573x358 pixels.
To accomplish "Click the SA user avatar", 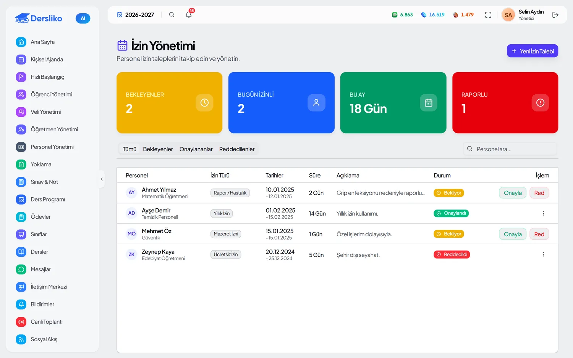I will click(508, 15).
